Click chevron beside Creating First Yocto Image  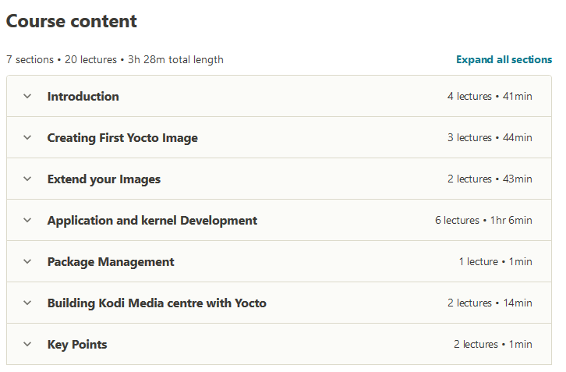coord(27,137)
